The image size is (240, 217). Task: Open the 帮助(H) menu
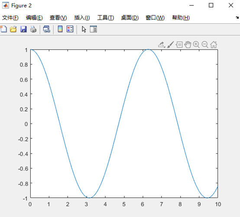[181, 18]
